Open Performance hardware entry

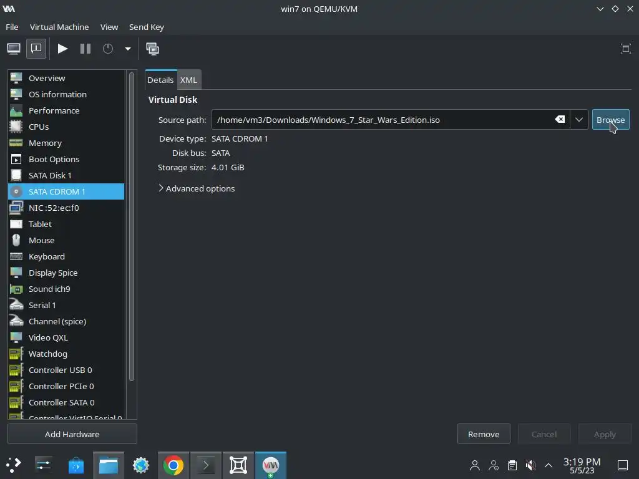pos(66,110)
